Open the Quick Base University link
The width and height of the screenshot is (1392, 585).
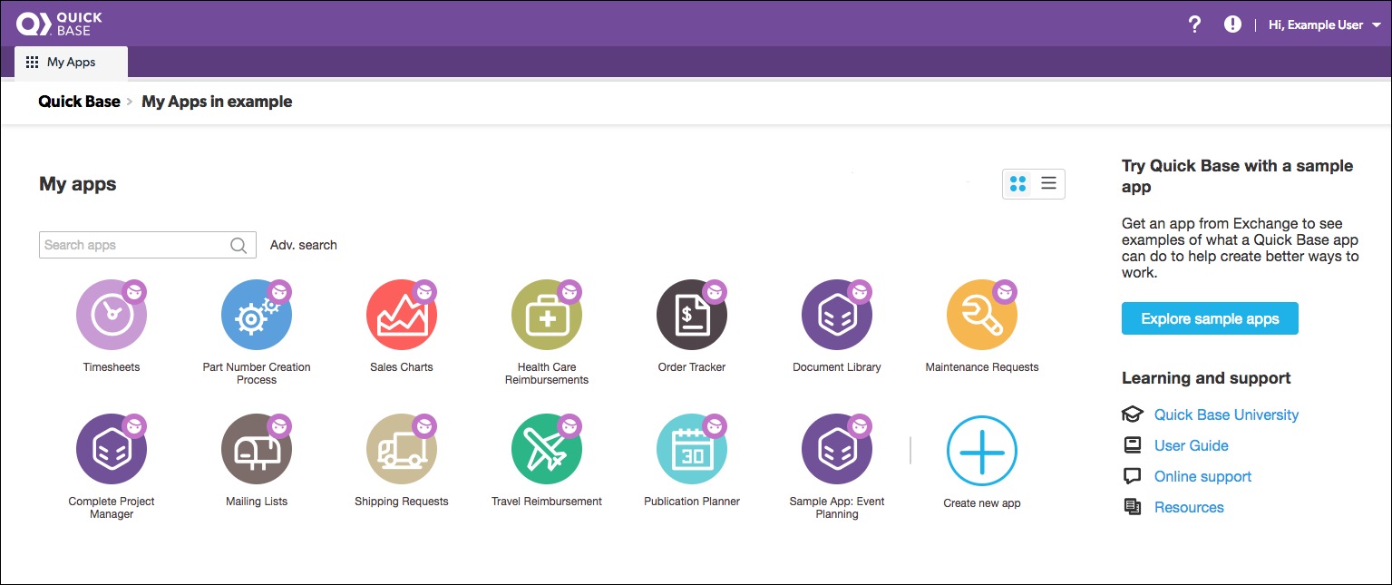(1226, 414)
